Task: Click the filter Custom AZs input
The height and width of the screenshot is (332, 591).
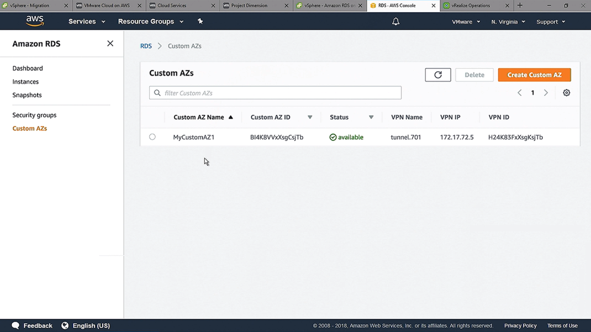Action: tap(275, 93)
